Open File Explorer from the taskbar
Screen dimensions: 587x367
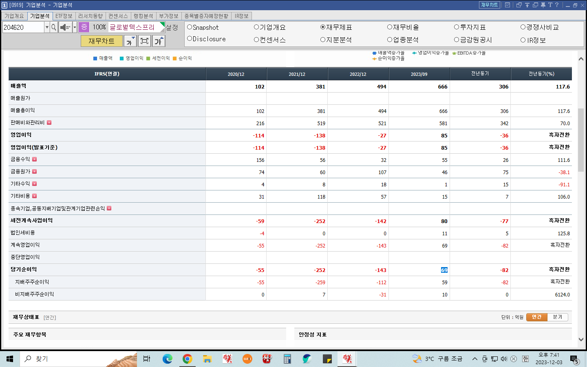point(207,359)
